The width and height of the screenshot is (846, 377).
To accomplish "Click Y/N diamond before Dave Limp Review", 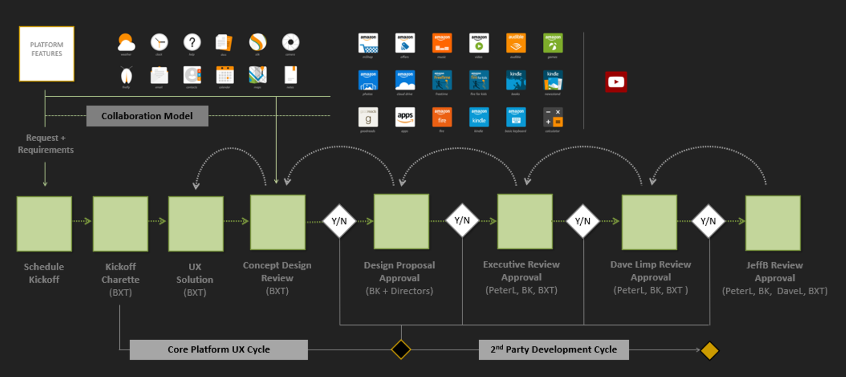I will [582, 221].
